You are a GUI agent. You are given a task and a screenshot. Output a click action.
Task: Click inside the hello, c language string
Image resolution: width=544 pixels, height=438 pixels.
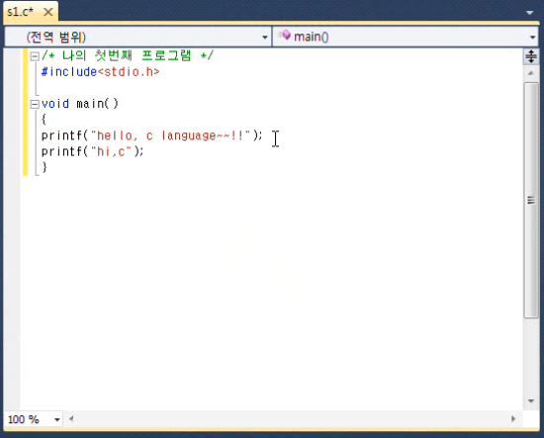pos(170,135)
